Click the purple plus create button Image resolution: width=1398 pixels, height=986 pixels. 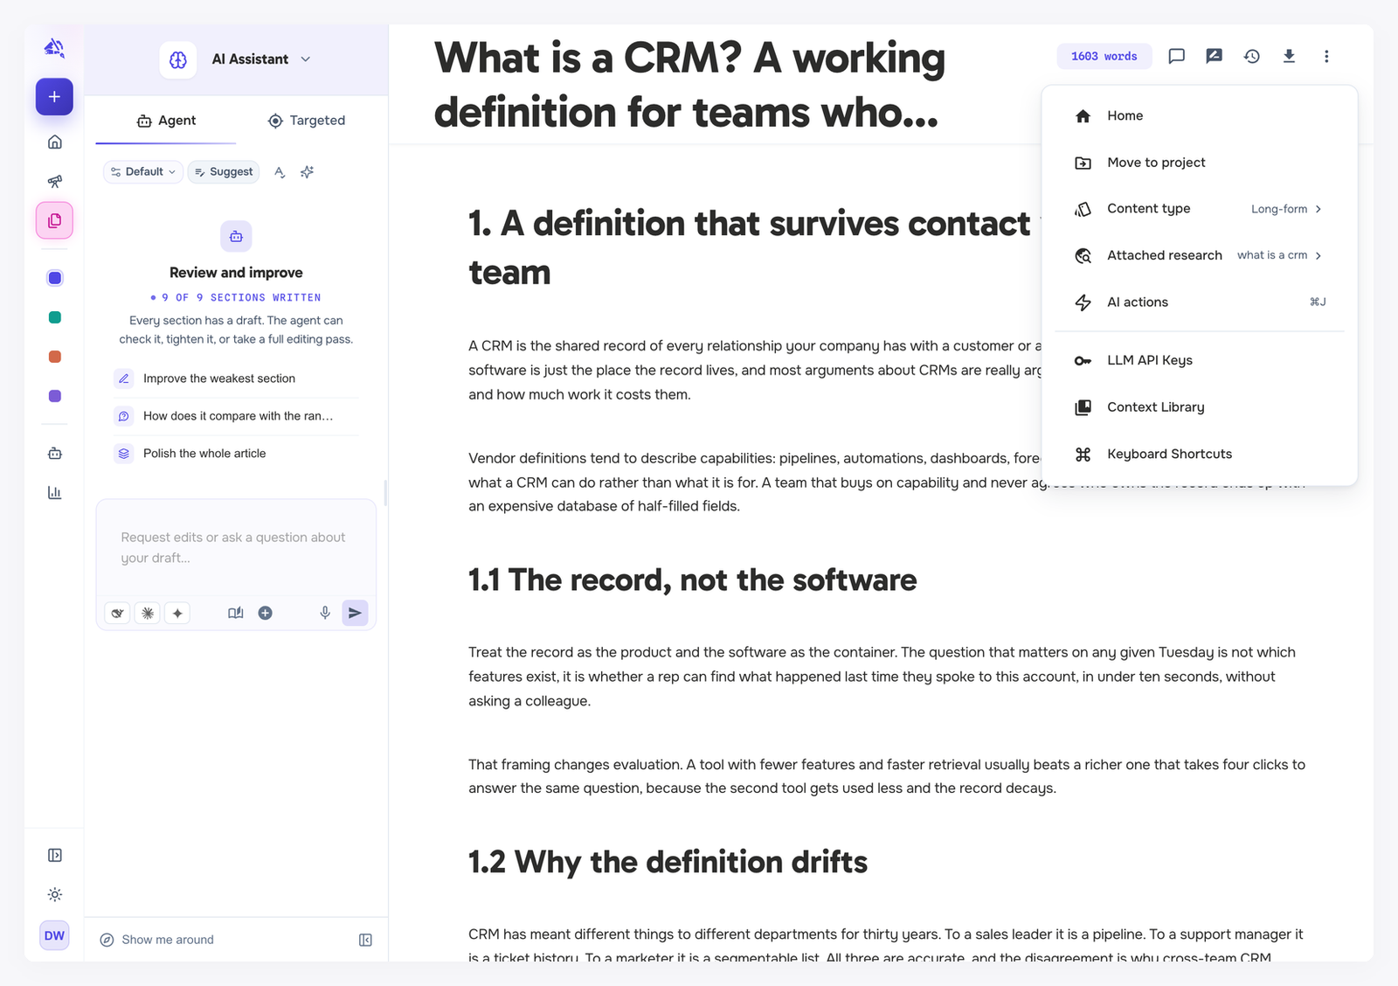54,97
